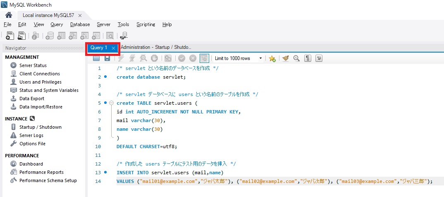
Task: Show the find panel magnifier icon
Action: tap(296, 58)
